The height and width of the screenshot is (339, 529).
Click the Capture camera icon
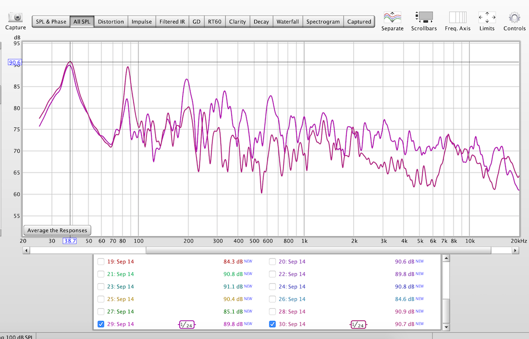pos(16,18)
